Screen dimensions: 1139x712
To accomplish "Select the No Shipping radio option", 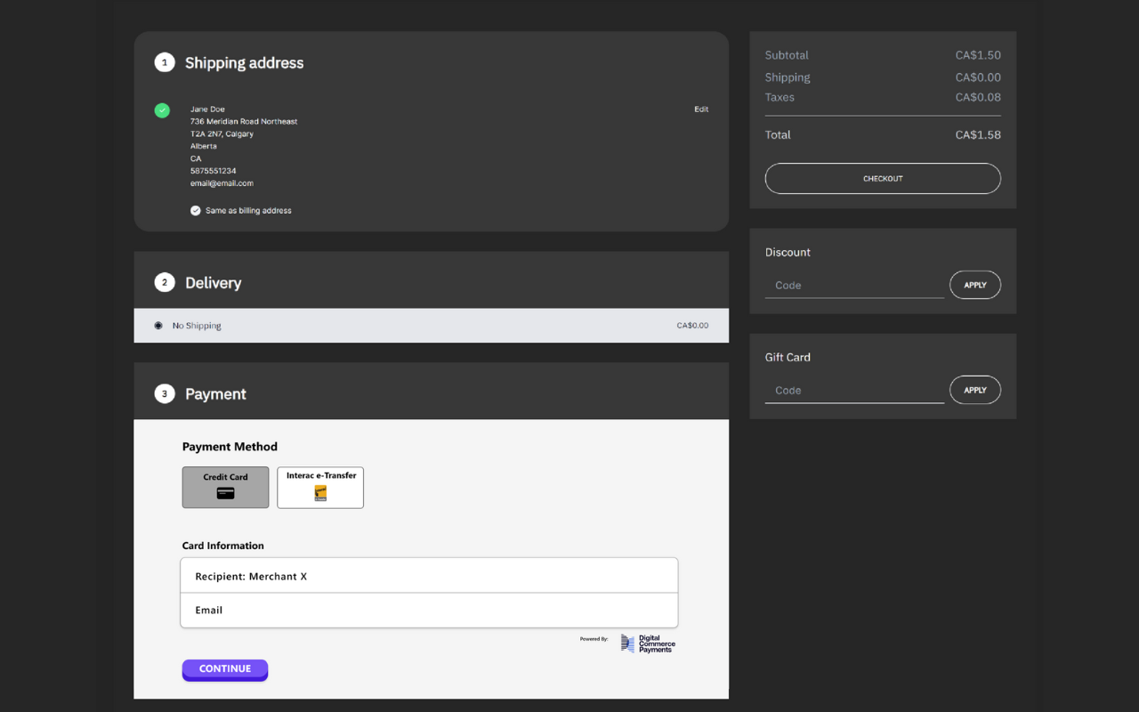I will 158,326.
